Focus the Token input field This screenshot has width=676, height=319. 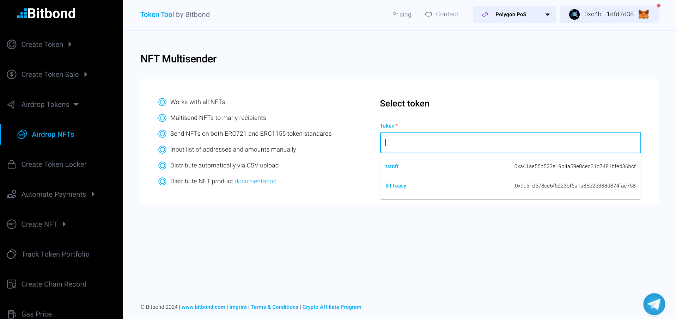tap(510, 143)
